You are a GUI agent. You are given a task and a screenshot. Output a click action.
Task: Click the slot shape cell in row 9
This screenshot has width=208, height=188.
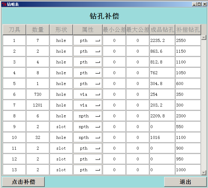point(61,127)
